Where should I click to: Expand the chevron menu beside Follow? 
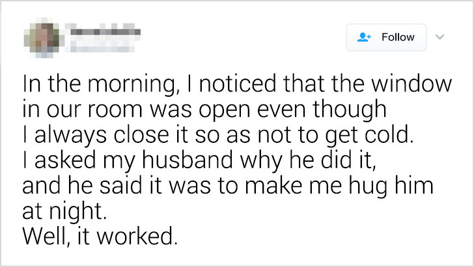[x=440, y=37]
